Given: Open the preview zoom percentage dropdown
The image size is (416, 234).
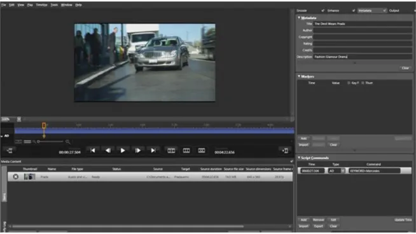Looking at the screenshot, I should (19, 119).
